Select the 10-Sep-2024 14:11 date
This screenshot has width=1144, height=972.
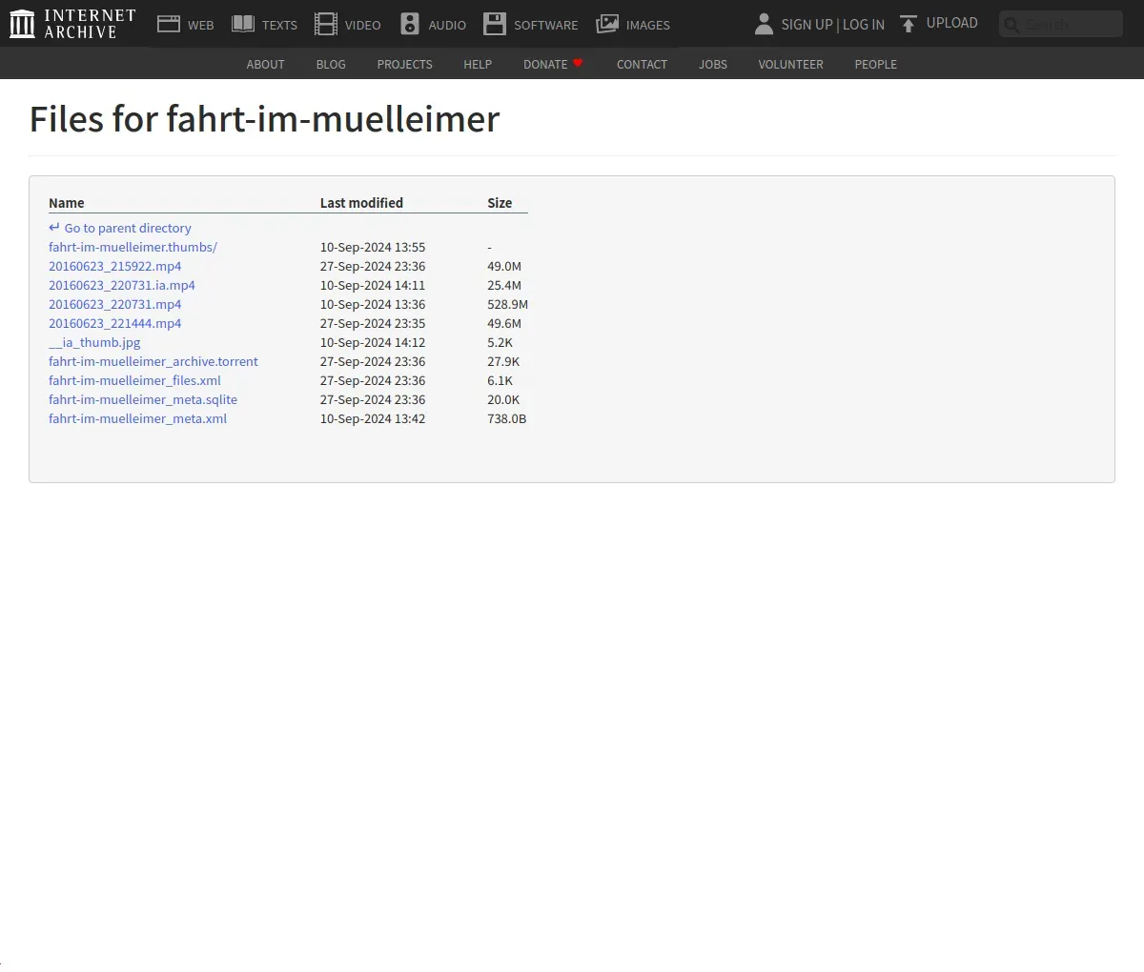(x=373, y=285)
